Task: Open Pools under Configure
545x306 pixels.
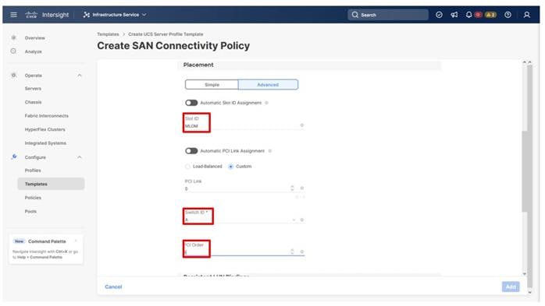Action: 30,211
